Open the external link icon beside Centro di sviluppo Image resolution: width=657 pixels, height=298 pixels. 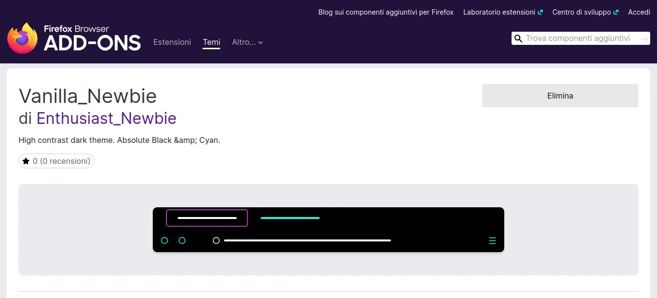pos(616,12)
